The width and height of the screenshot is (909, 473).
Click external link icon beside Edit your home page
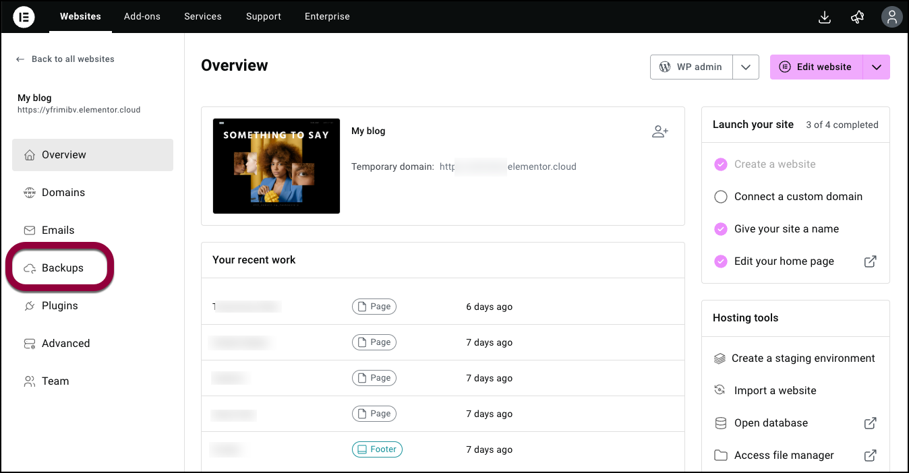(x=870, y=261)
